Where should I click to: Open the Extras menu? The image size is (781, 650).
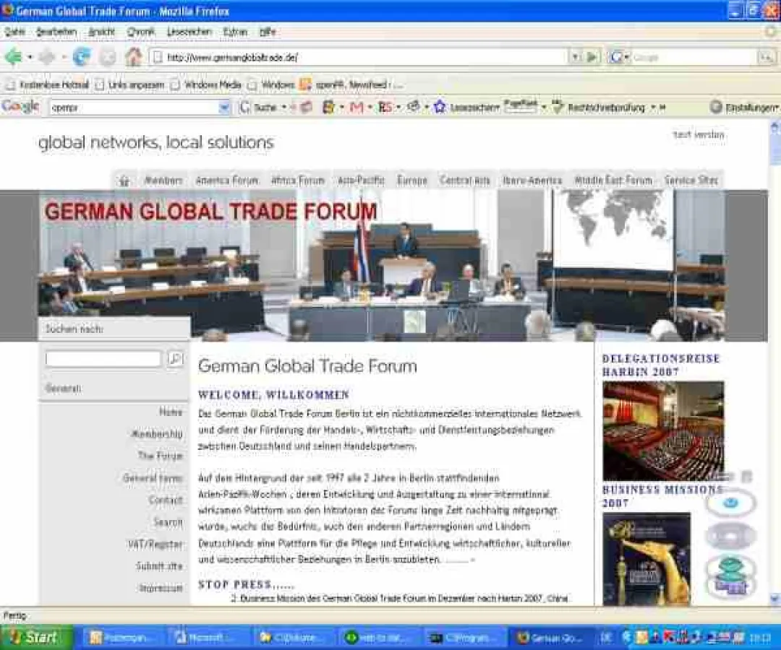point(236,32)
